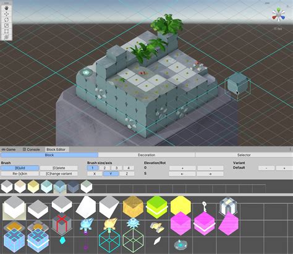Switch to the Block Editor tab
This screenshot has height=254, width=293.
tap(56, 150)
